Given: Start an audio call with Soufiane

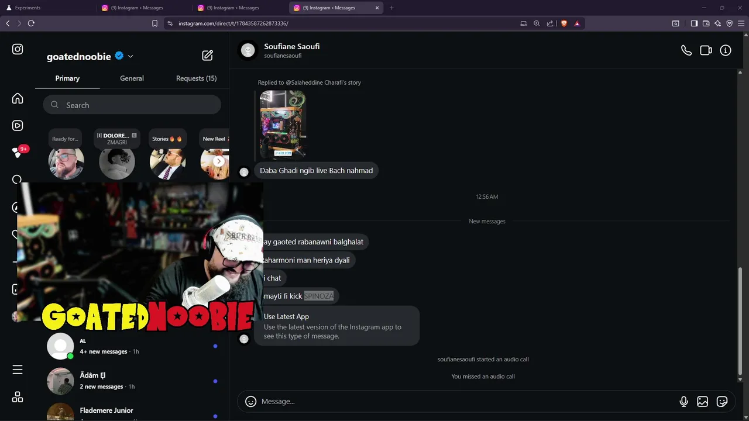Looking at the screenshot, I should tap(686, 50).
